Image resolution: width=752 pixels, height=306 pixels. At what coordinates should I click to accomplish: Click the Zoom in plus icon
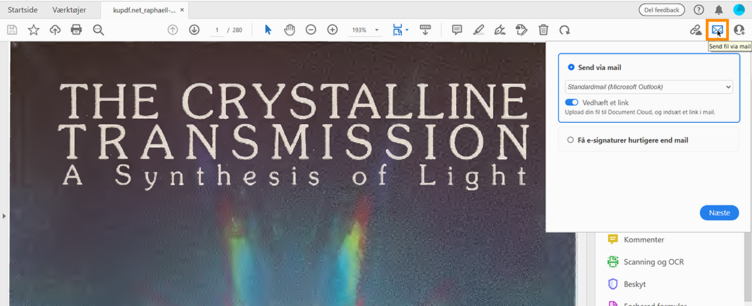click(x=332, y=30)
